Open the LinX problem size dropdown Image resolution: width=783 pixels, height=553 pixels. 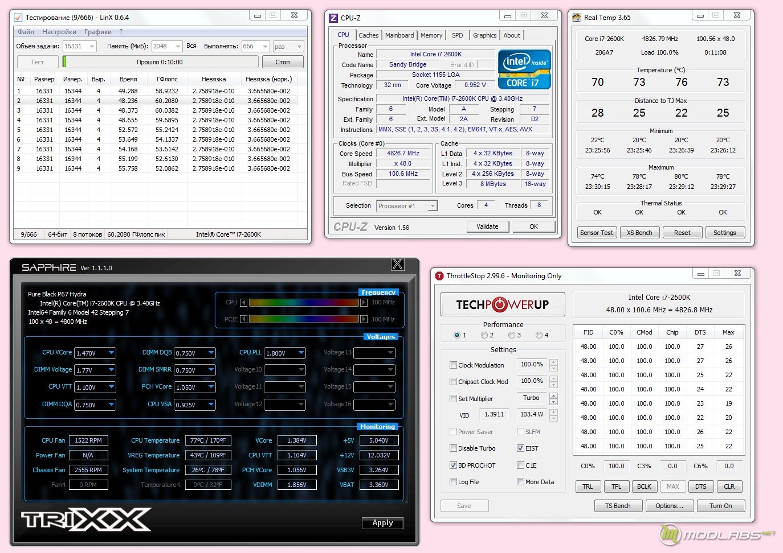click(92, 47)
